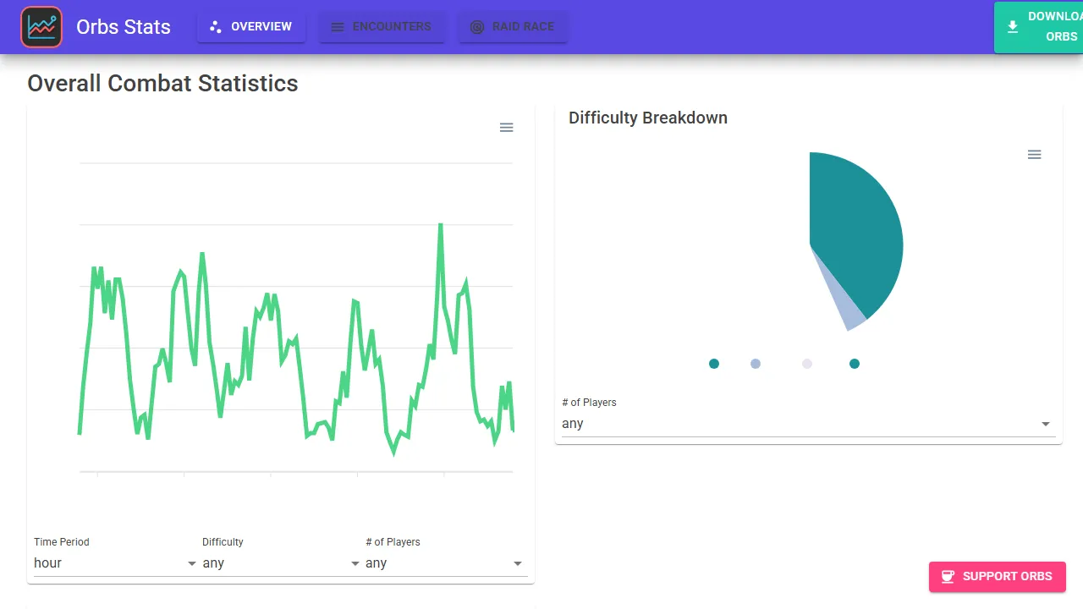Viewport: 1083px width, 609px height.
Task: Click the coffee cup icon on Support Orbs
Action: (948, 576)
